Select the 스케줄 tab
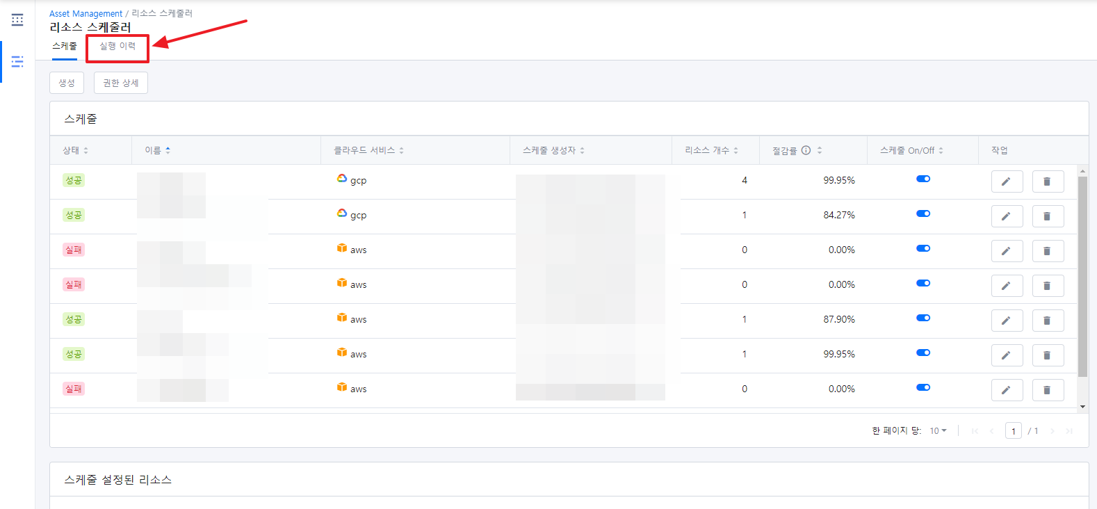The image size is (1097, 509). pos(65,47)
